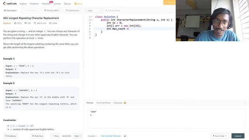Image resolution: width=249 pixels, height=140 pixels.
Task: Open the Java language dropdown
Action: 94,10
